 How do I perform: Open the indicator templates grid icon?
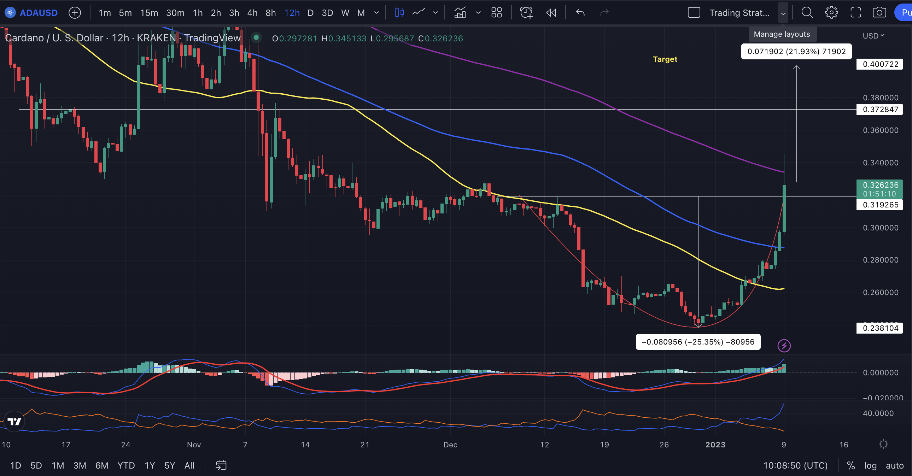(x=497, y=13)
